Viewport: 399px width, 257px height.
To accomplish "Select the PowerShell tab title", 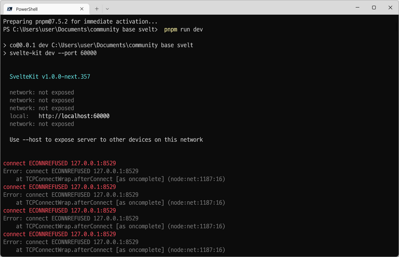I will (27, 9).
